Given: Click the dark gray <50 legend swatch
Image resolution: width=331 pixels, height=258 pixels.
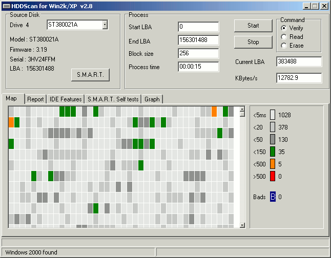Looking at the screenshot, I should [273, 139].
